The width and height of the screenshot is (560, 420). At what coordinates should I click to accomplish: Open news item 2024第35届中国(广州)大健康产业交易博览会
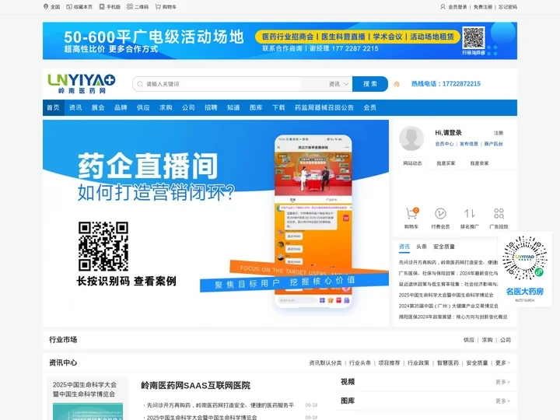[x=448, y=306]
